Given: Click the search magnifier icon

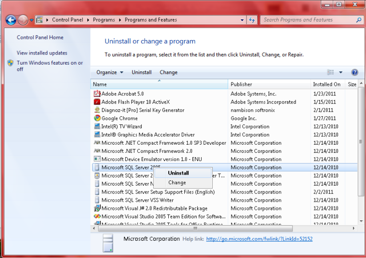Looking at the screenshot, I should click(359, 20).
